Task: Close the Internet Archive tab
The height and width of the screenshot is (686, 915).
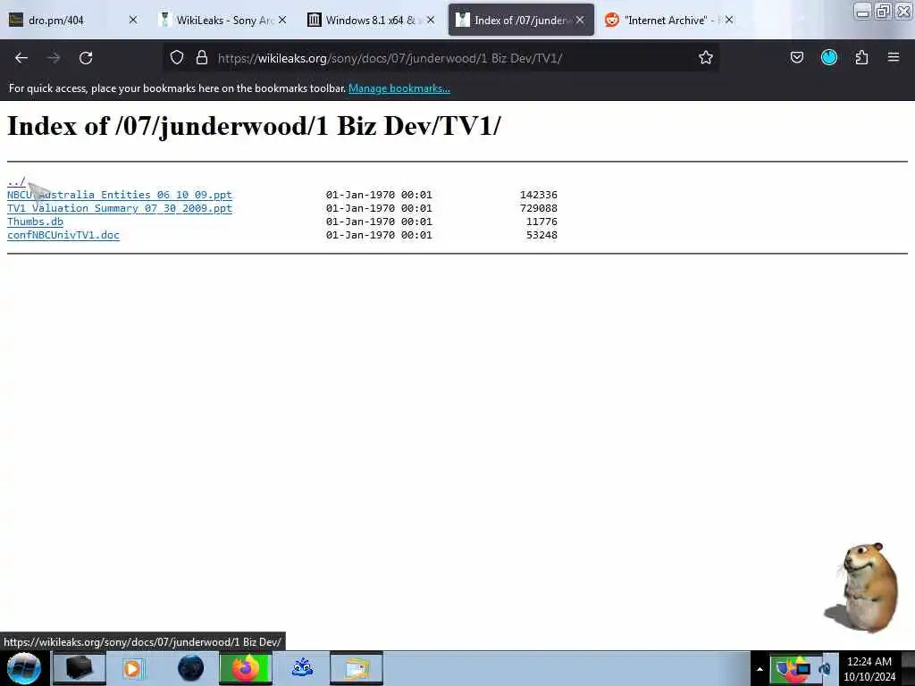Action: 729,20
